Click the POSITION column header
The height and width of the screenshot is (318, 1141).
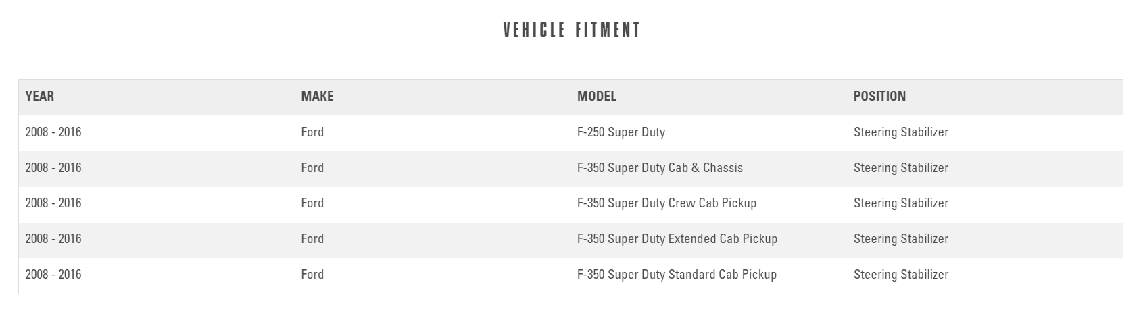879,97
